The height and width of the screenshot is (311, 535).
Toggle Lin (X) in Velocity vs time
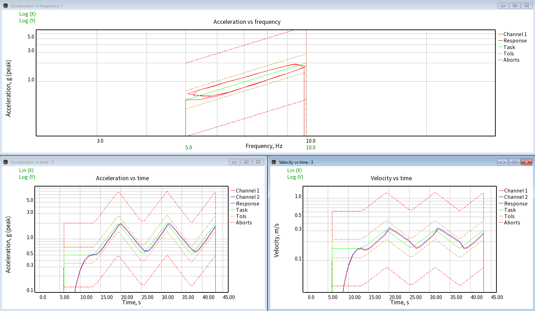[x=294, y=170]
